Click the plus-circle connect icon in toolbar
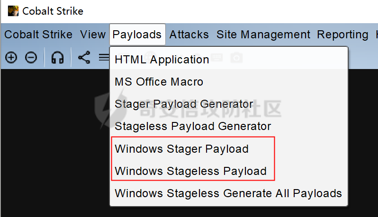This screenshot has width=378, height=217. tap(11, 58)
